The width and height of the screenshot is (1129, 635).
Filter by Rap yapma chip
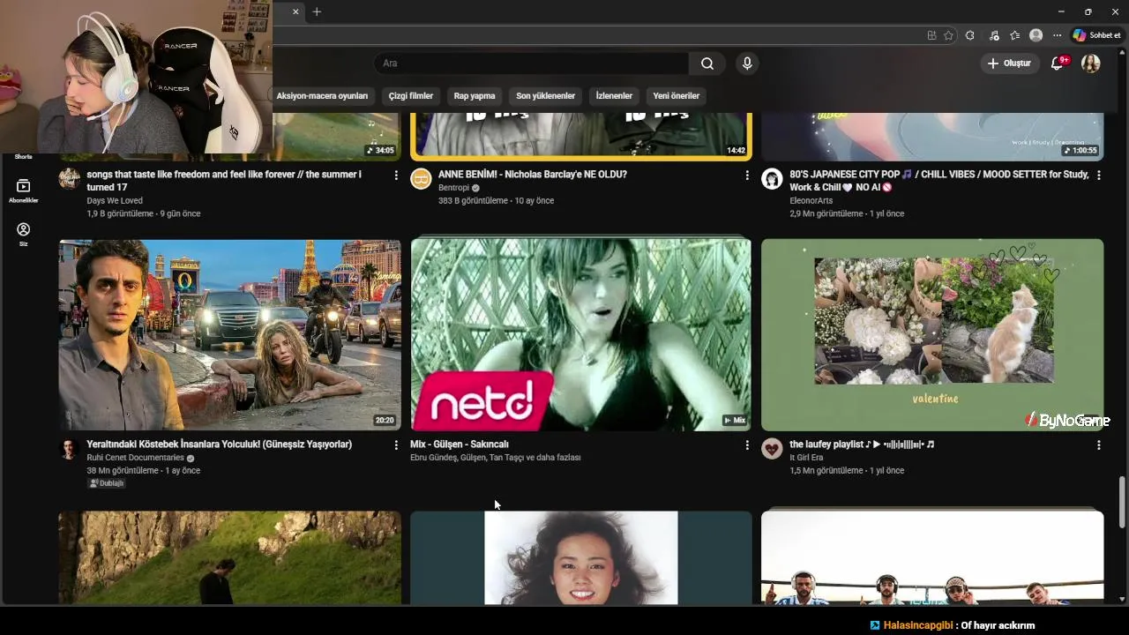click(475, 96)
